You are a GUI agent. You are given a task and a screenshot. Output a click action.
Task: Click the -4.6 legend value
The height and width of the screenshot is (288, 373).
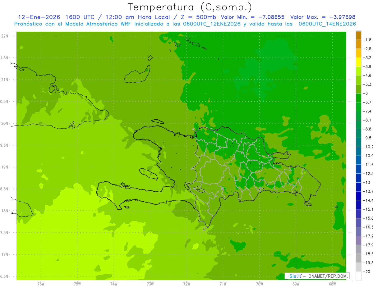367,75
